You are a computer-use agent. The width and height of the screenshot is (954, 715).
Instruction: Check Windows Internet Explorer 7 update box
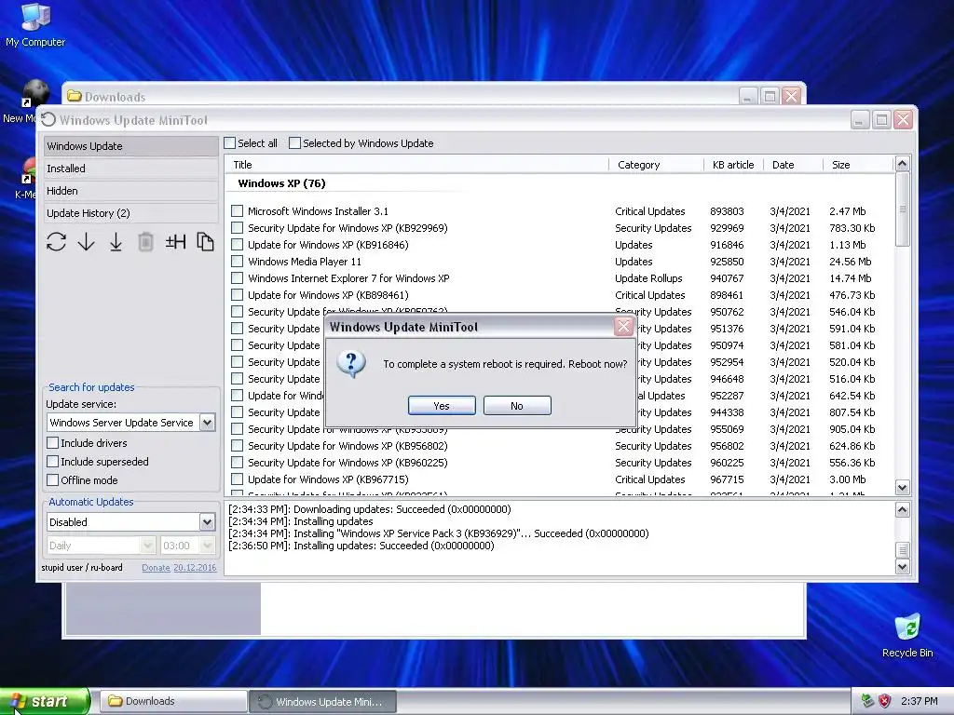point(238,277)
